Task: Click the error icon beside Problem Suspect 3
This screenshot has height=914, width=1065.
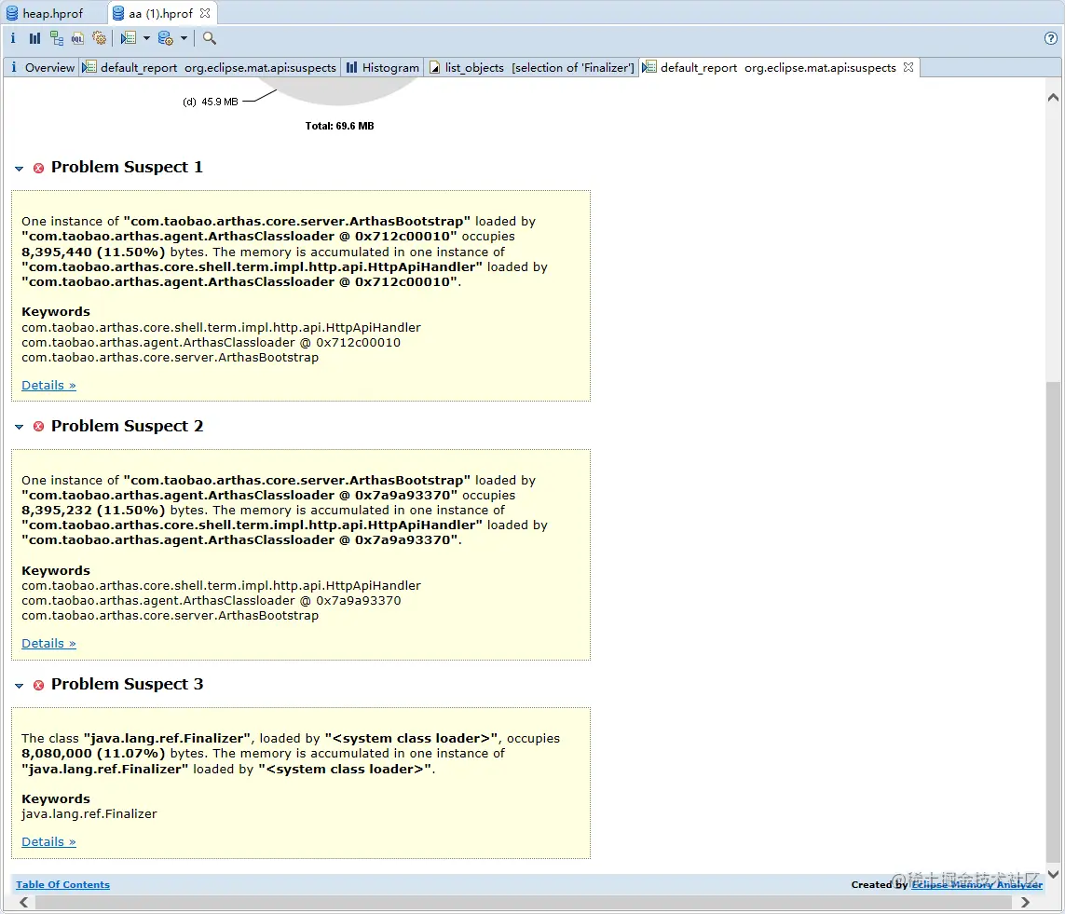Action: point(39,685)
